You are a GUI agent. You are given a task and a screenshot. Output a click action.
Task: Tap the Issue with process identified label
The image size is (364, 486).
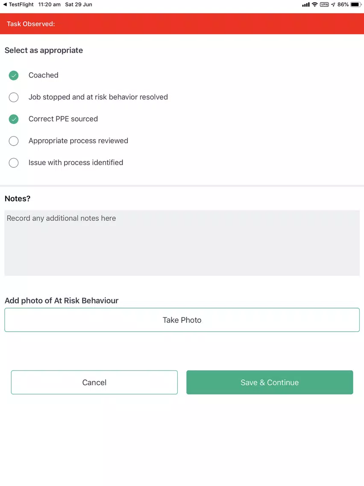(x=76, y=163)
